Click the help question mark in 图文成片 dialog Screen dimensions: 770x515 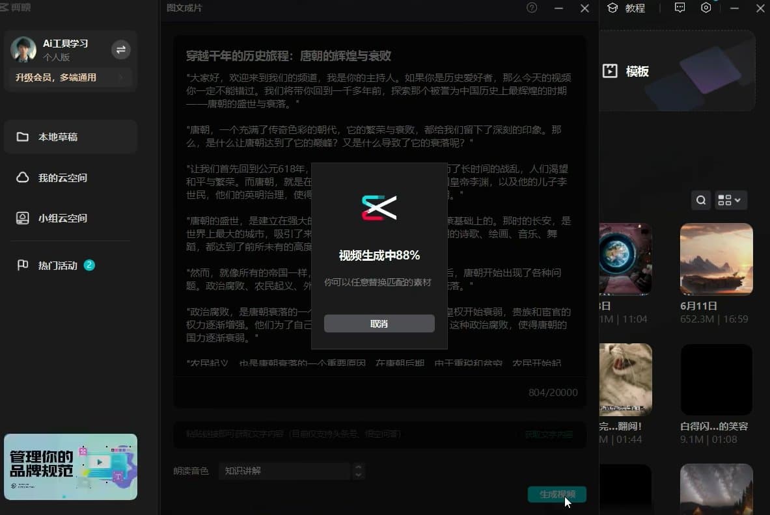[531, 8]
